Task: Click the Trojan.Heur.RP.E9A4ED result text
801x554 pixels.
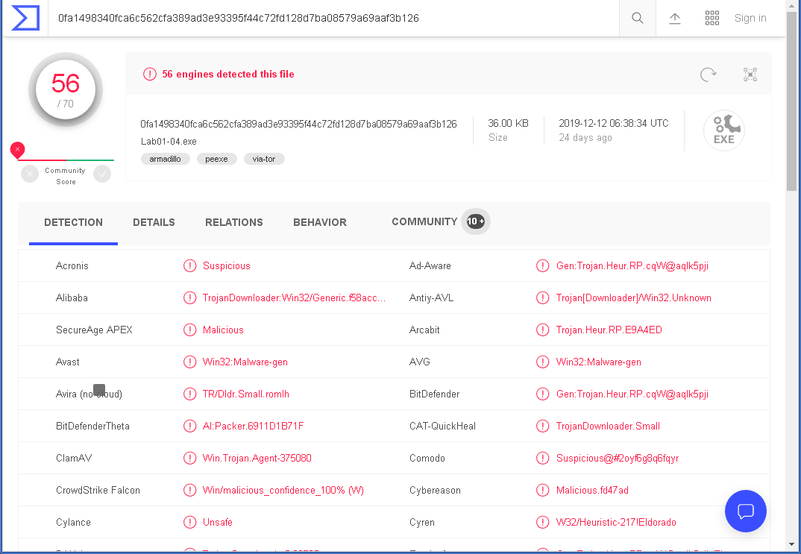Action: click(x=609, y=330)
